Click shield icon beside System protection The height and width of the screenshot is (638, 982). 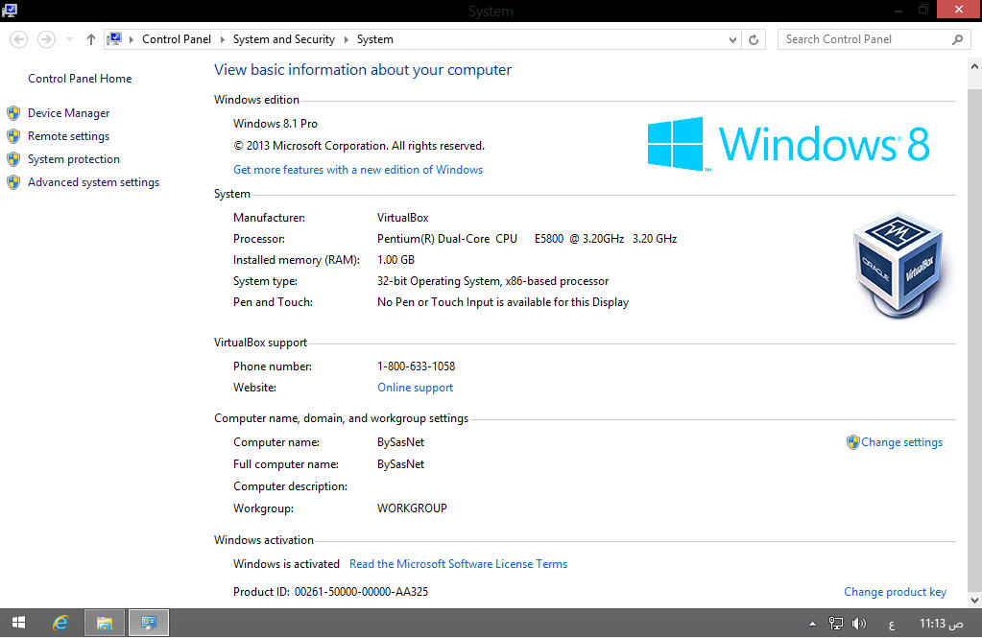pos(13,159)
